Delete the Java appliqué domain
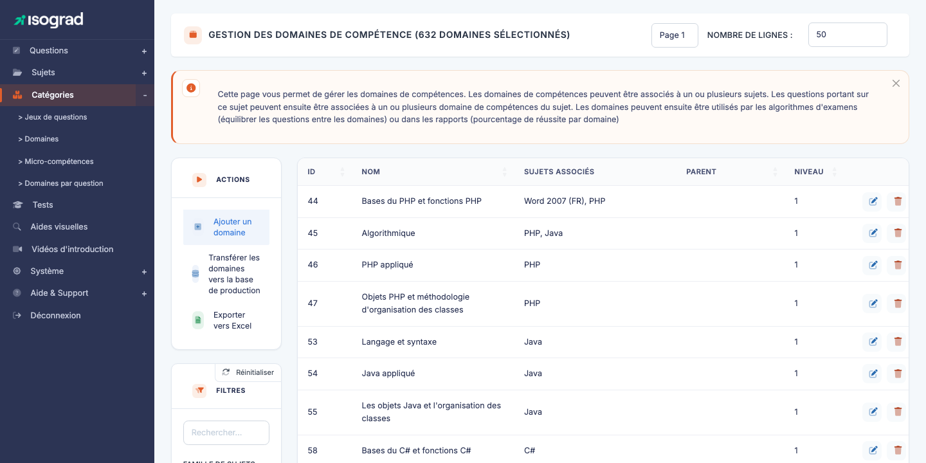 point(897,374)
